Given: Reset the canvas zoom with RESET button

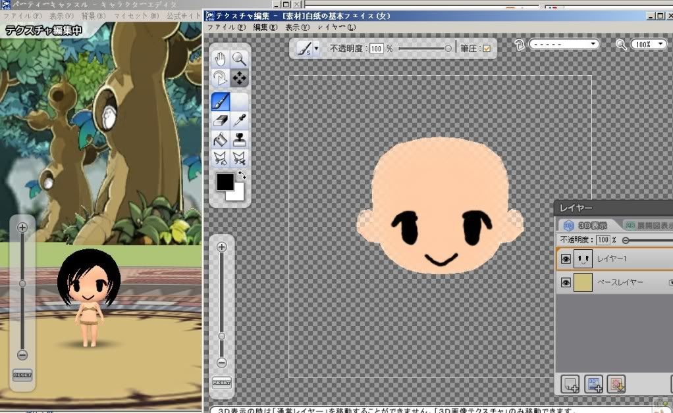Looking at the screenshot, I should coord(221,383).
